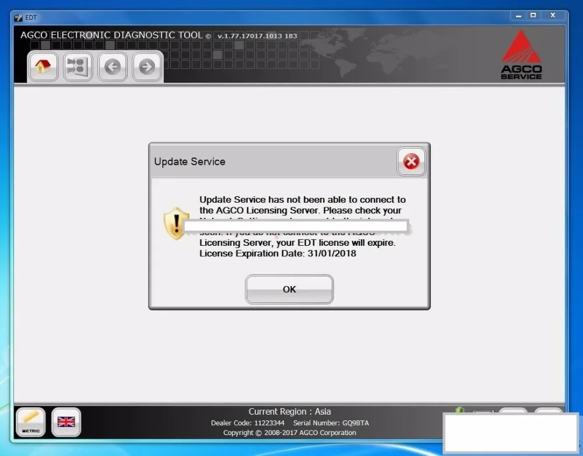The height and width of the screenshot is (456, 583).
Task: Click the Dealer Code 11223344 text
Action: click(x=248, y=423)
